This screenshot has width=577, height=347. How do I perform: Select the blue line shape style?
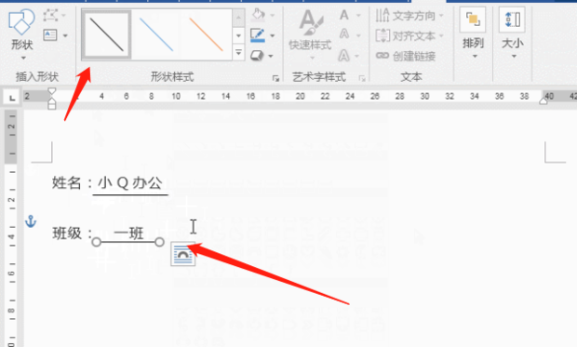pyautogui.click(x=156, y=34)
